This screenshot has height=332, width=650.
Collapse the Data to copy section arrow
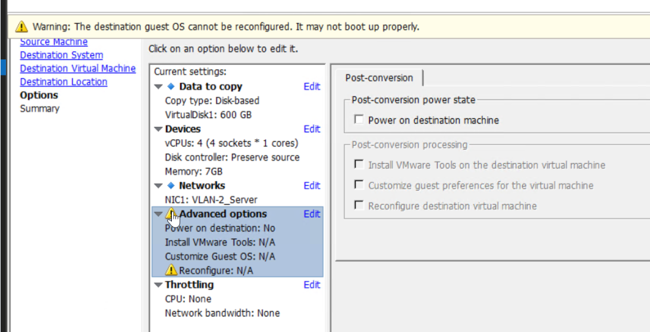click(x=158, y=87)
